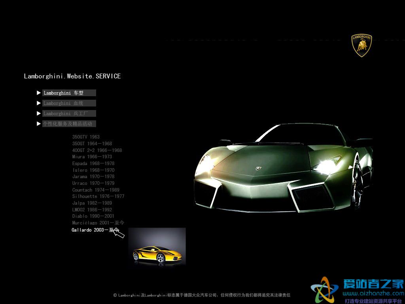Screen dimensions: 405x304
Task: Open the Lamborghini 车型 menu item
Action: [69, 93]
